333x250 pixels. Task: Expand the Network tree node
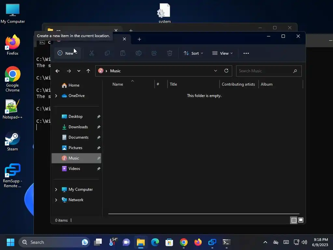(x=56, y=200)
